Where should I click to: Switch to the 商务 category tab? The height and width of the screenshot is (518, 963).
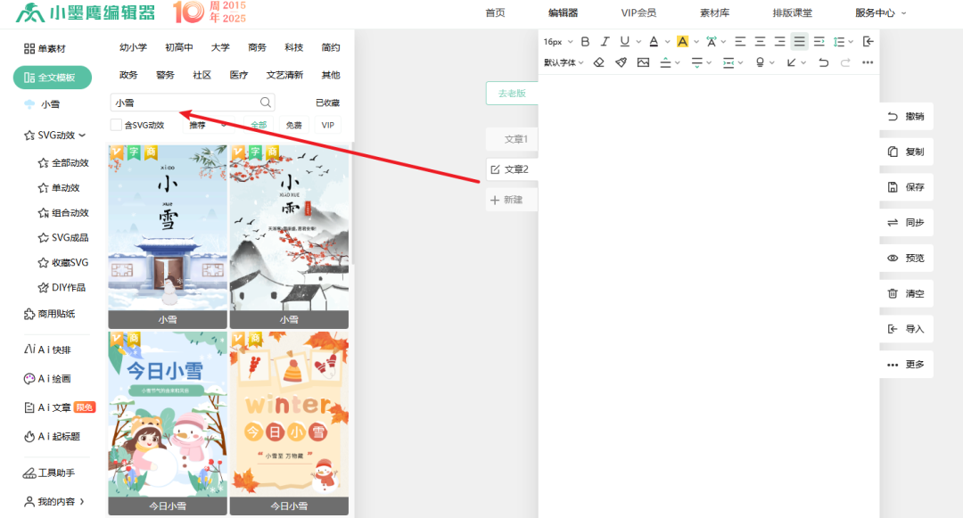(257, 48)
